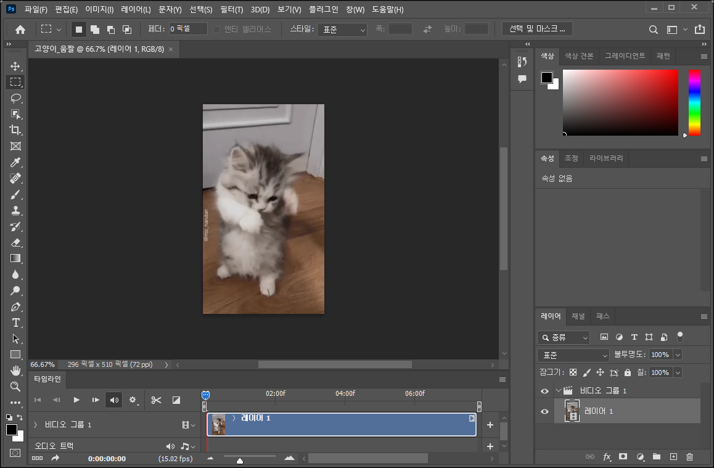
Task: Select the Frame tool
Action: coord(15,146)
